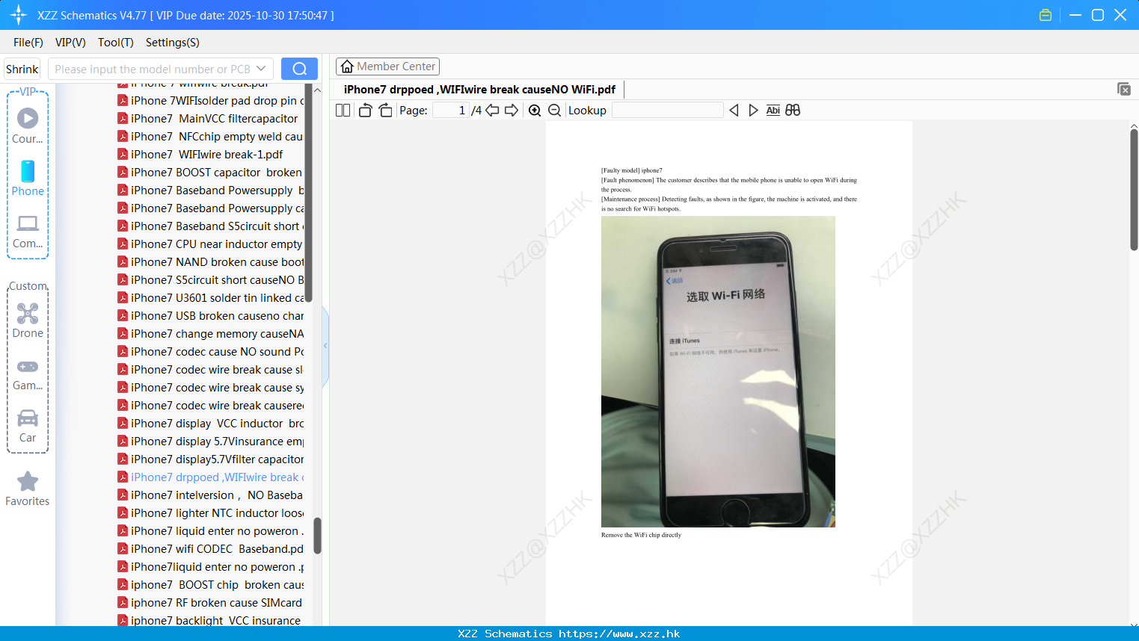Collapse the file list panel handle
The image size is (1139, 641).
325,346
